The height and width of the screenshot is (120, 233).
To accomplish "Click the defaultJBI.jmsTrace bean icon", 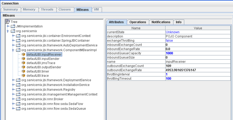I will 23,63.
